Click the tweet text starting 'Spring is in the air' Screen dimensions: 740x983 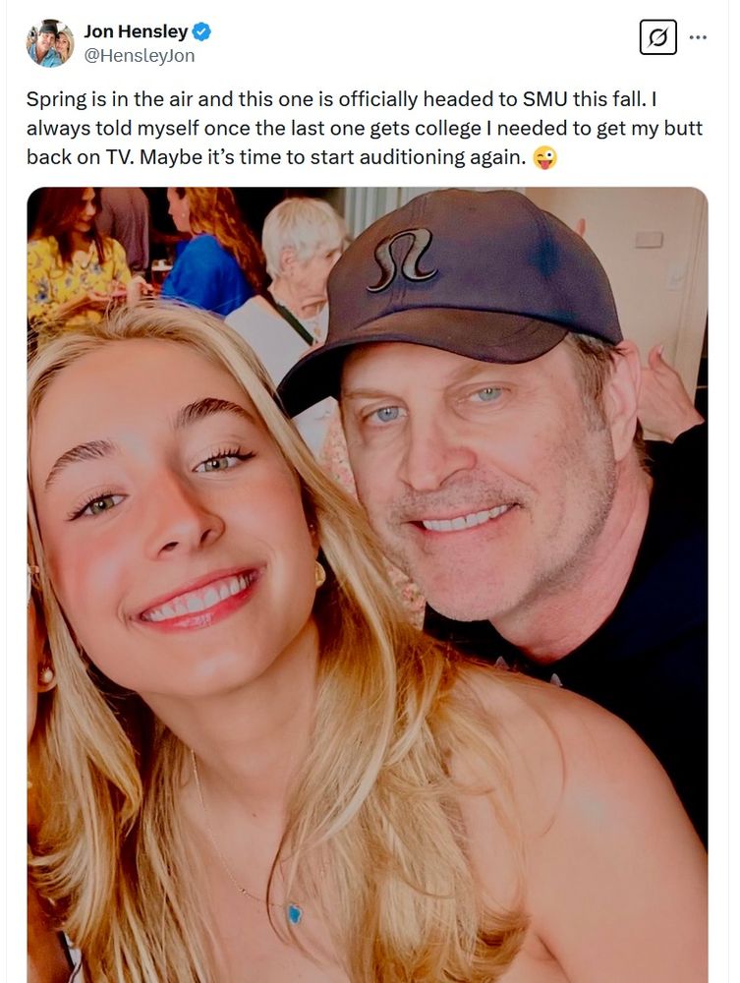pos(365,129)
